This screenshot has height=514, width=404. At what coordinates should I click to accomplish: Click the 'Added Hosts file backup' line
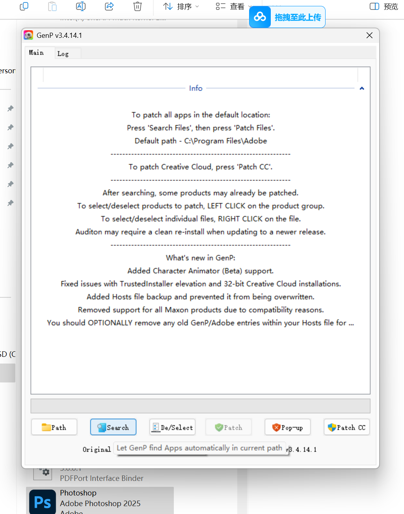[201, 297]
